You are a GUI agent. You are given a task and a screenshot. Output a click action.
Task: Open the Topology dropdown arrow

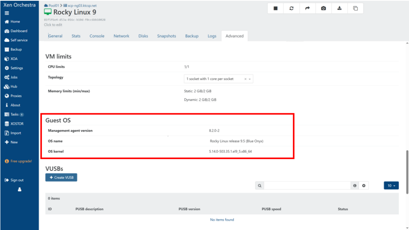[x=250, y=79]
